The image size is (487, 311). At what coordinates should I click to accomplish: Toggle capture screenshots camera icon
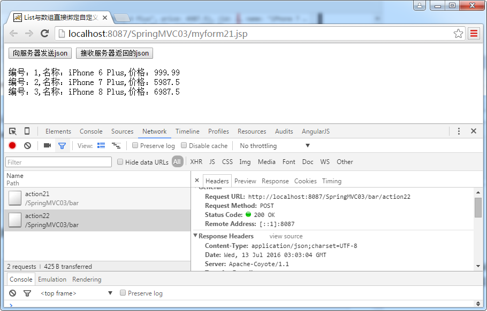(47, 145)
